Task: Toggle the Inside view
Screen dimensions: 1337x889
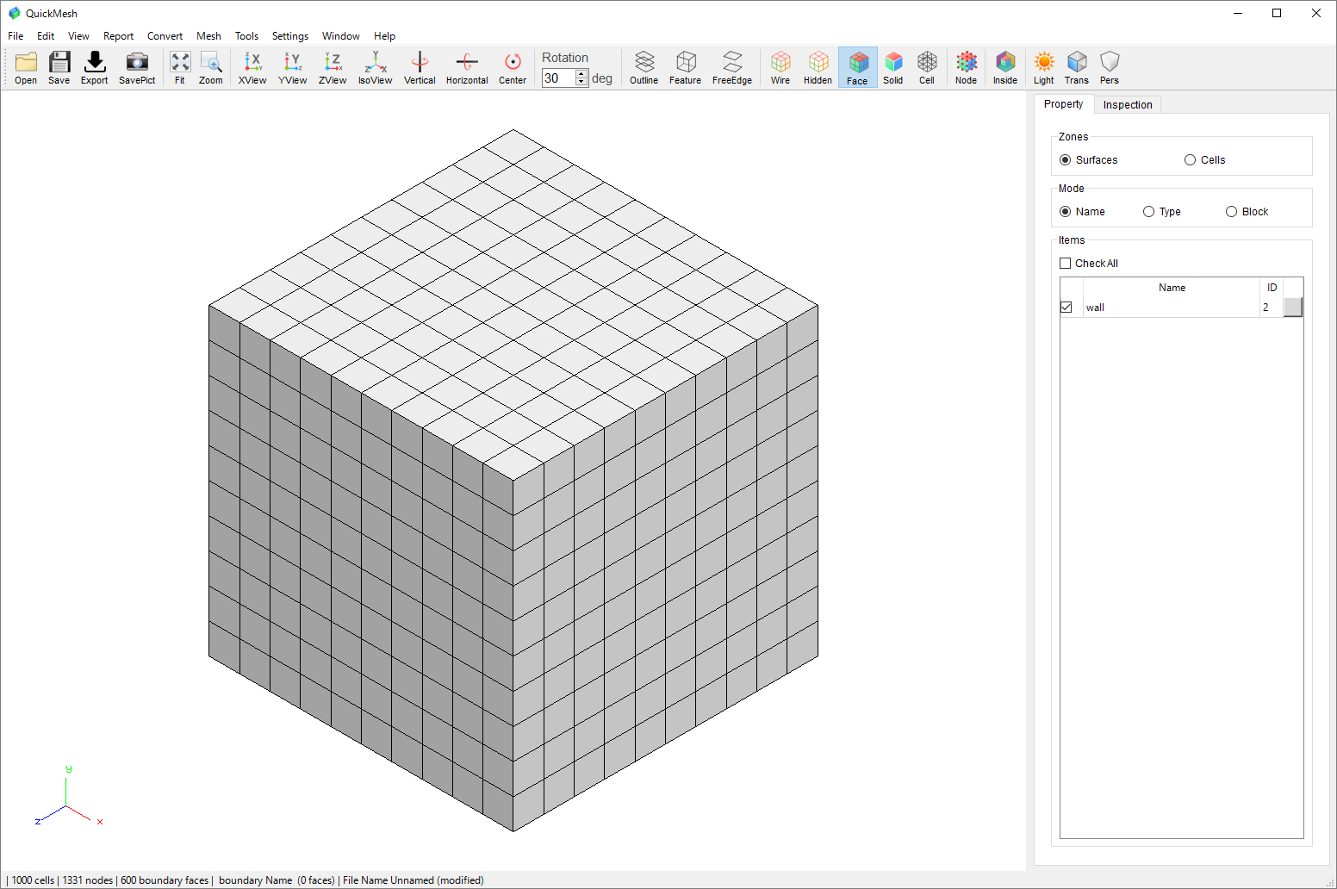Action: tap(1005, 67)
